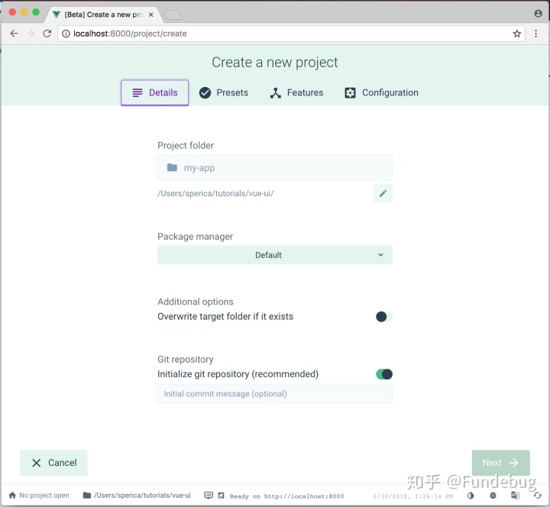The image size is (550, 507).
Task: Click the translate icon in status bar
Action: point(515,496)
